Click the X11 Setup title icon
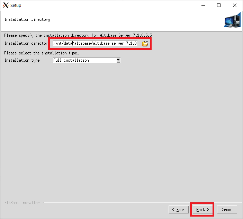243x219 pixels. [x=6, y=5]
